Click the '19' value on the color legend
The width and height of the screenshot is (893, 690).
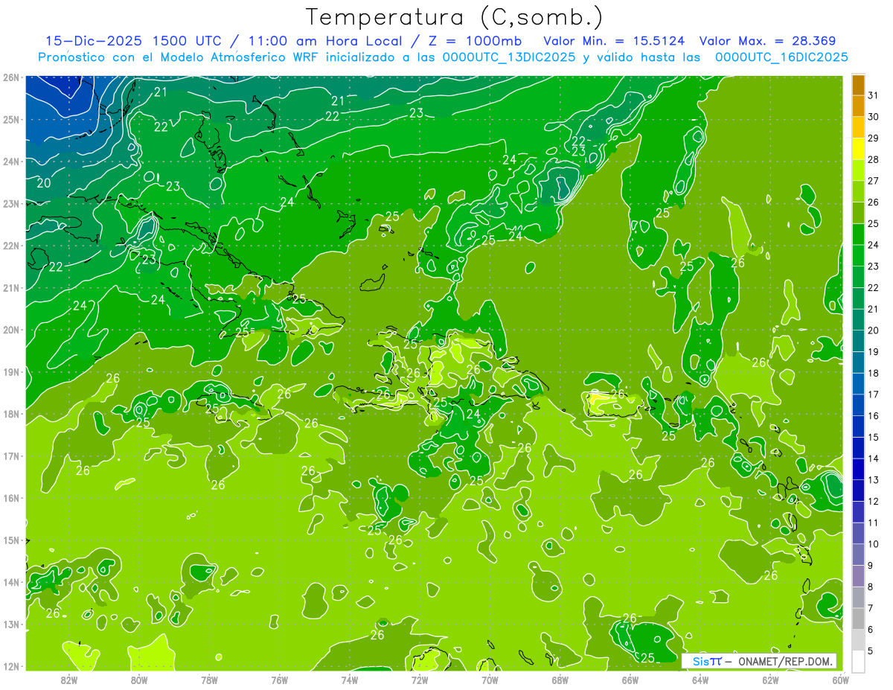pos(874,352)
